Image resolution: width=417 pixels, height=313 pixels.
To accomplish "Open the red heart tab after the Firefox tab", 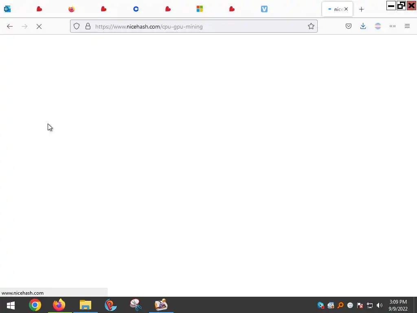I will (104, 9).
